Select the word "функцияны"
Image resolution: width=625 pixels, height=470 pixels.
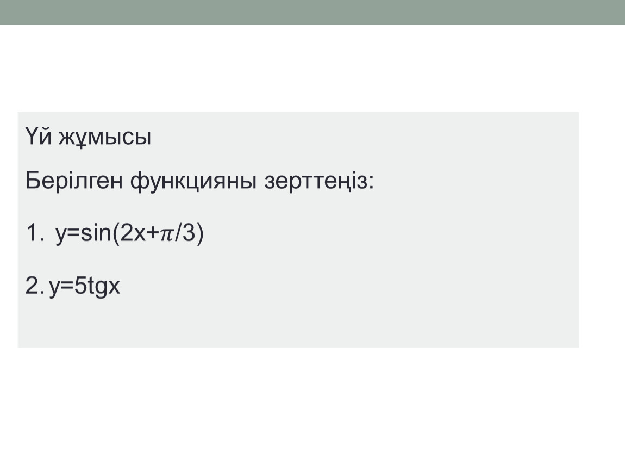193,182
